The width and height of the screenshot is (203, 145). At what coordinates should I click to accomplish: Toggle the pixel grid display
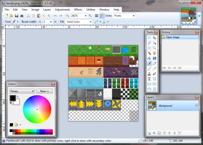[x=97, y=16]
